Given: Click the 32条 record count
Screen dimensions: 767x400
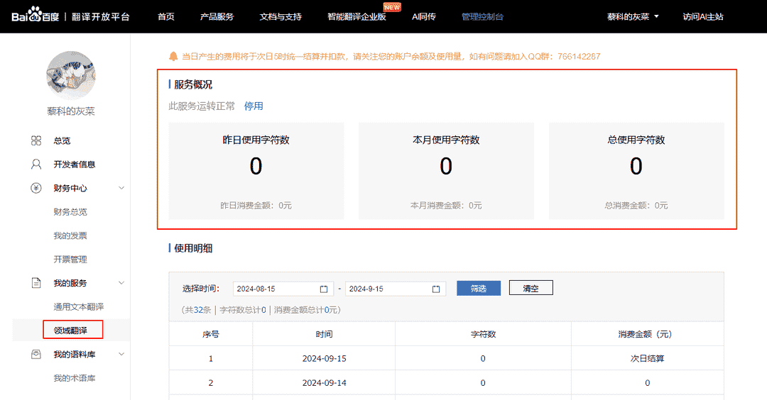Looking at the screenshot, I should [202, 310].
